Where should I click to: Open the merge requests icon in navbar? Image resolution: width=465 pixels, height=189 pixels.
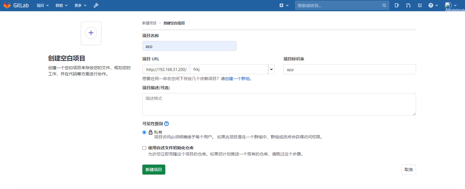(408, 5)
